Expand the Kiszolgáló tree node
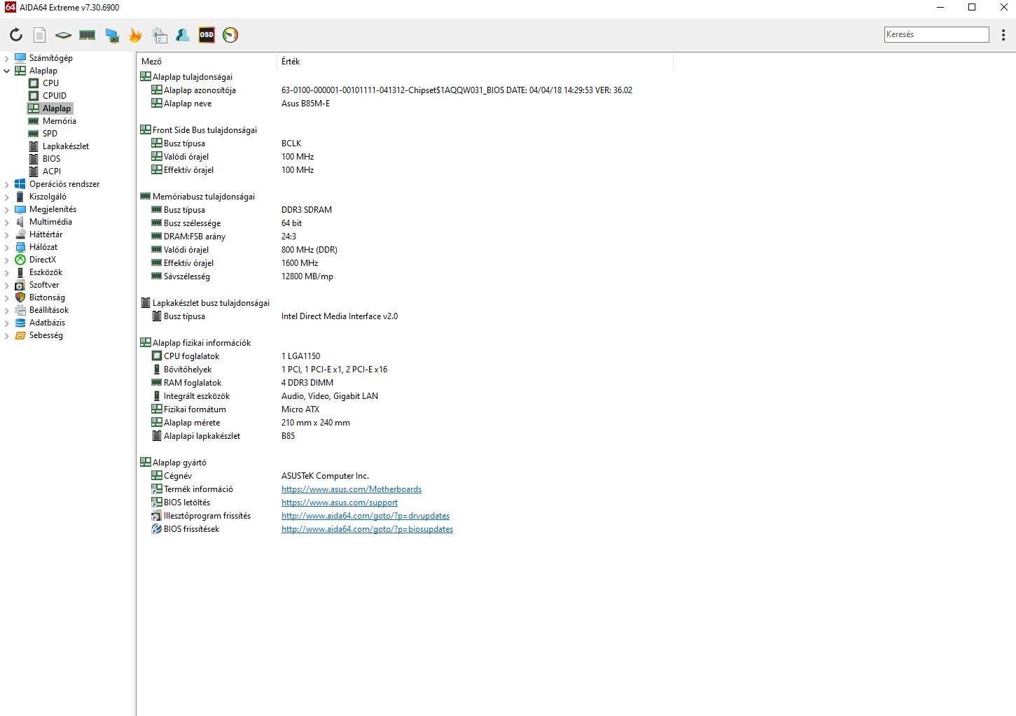Screen dimensions: 1016x716 pyautogui.click(x=7, y=197)
